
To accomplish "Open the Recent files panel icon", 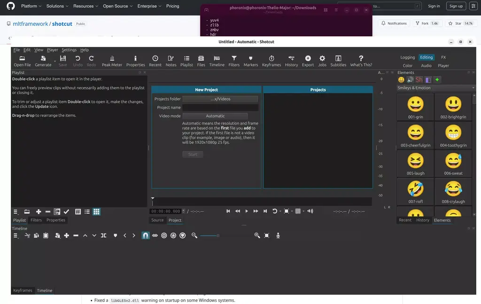I will [x=155, y=61].
